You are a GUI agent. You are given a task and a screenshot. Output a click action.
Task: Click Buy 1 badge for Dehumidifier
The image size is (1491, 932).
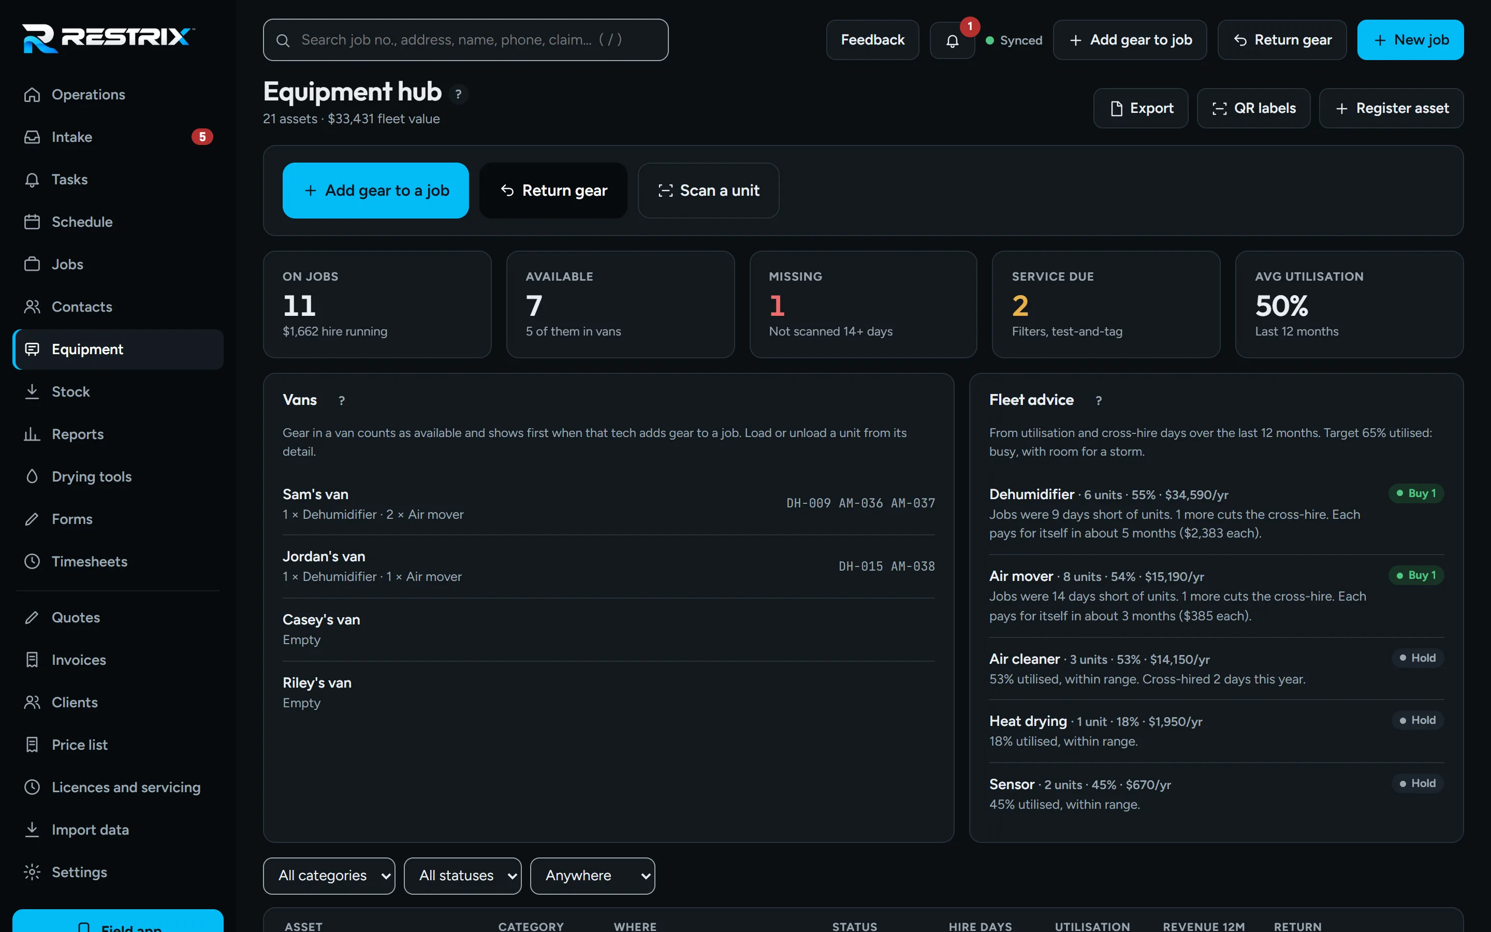(1416, 493)
